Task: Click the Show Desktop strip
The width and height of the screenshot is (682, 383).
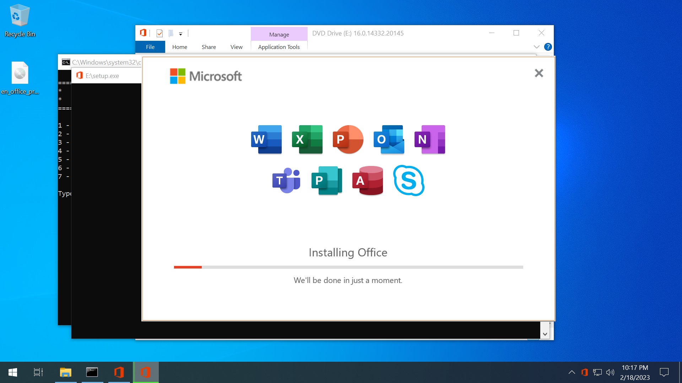Action: 680,372
